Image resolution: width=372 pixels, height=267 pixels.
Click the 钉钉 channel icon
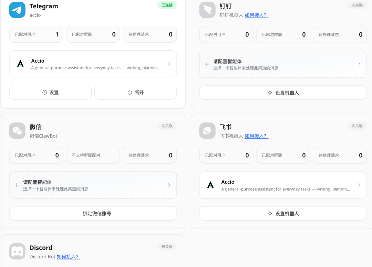(207, 10)
